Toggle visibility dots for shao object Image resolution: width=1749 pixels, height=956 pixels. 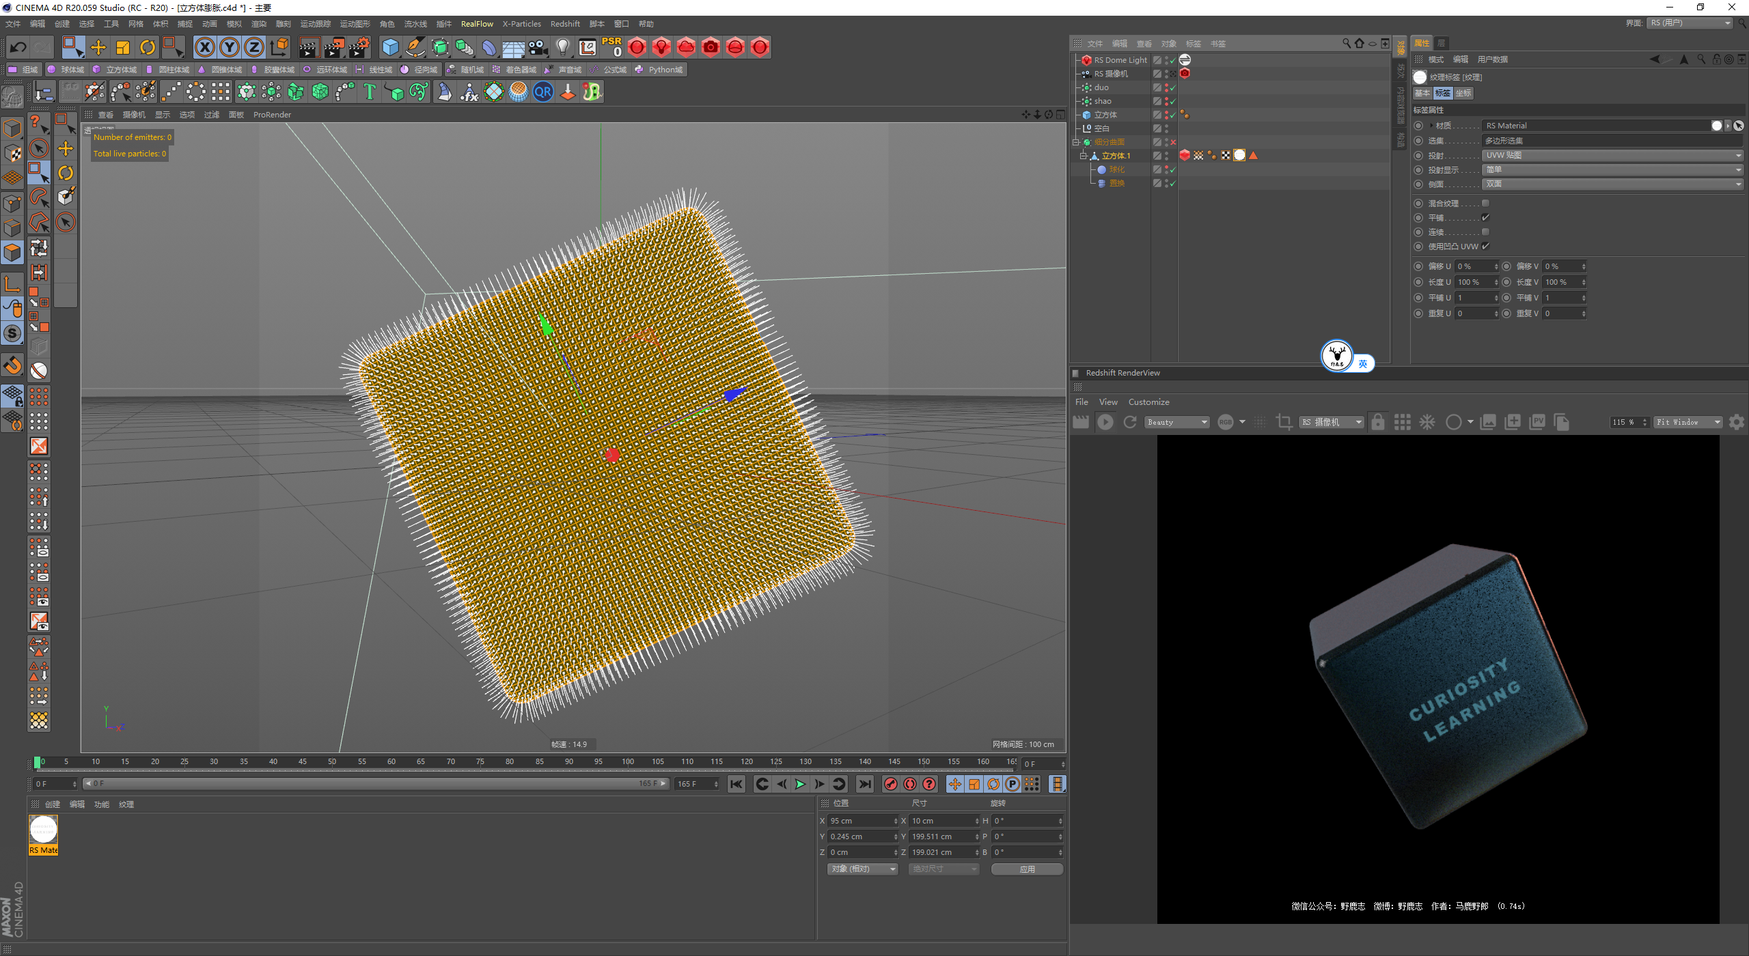[x=1166, y=101]
